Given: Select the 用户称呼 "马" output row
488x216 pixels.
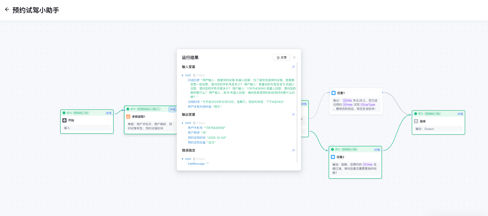Looking at the screenshot, I should point(197,133).
